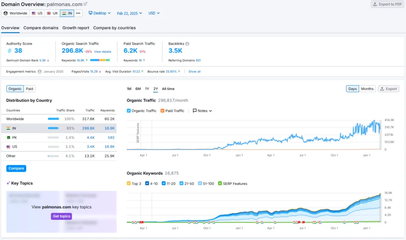Click the Worldwide globe icon
Image resolution: width=406 pixels, height=240 pixels.
click(6, 13)
